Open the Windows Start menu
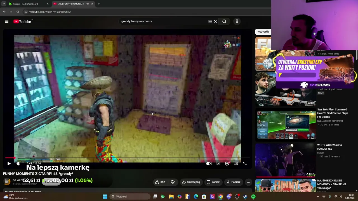 point(105,197)
